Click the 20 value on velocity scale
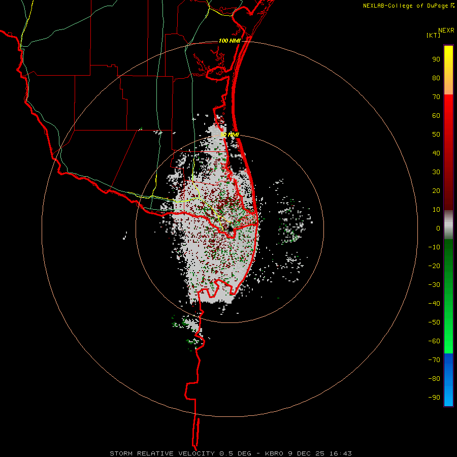This screenshot has height=457, width=457. pyautogui.click(x=436, y=190)
